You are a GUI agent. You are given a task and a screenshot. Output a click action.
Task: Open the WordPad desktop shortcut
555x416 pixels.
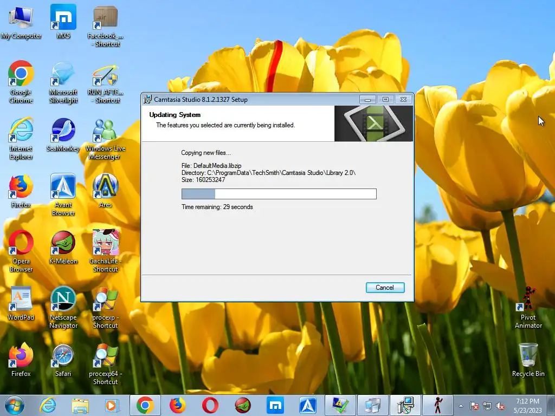coord(21,303)
